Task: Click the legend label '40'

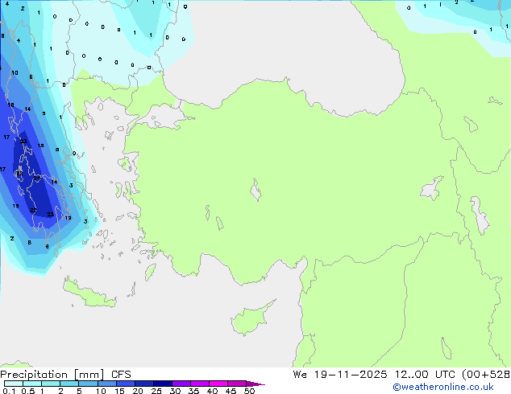Action: pyautogui.click(x=212, y=391)
